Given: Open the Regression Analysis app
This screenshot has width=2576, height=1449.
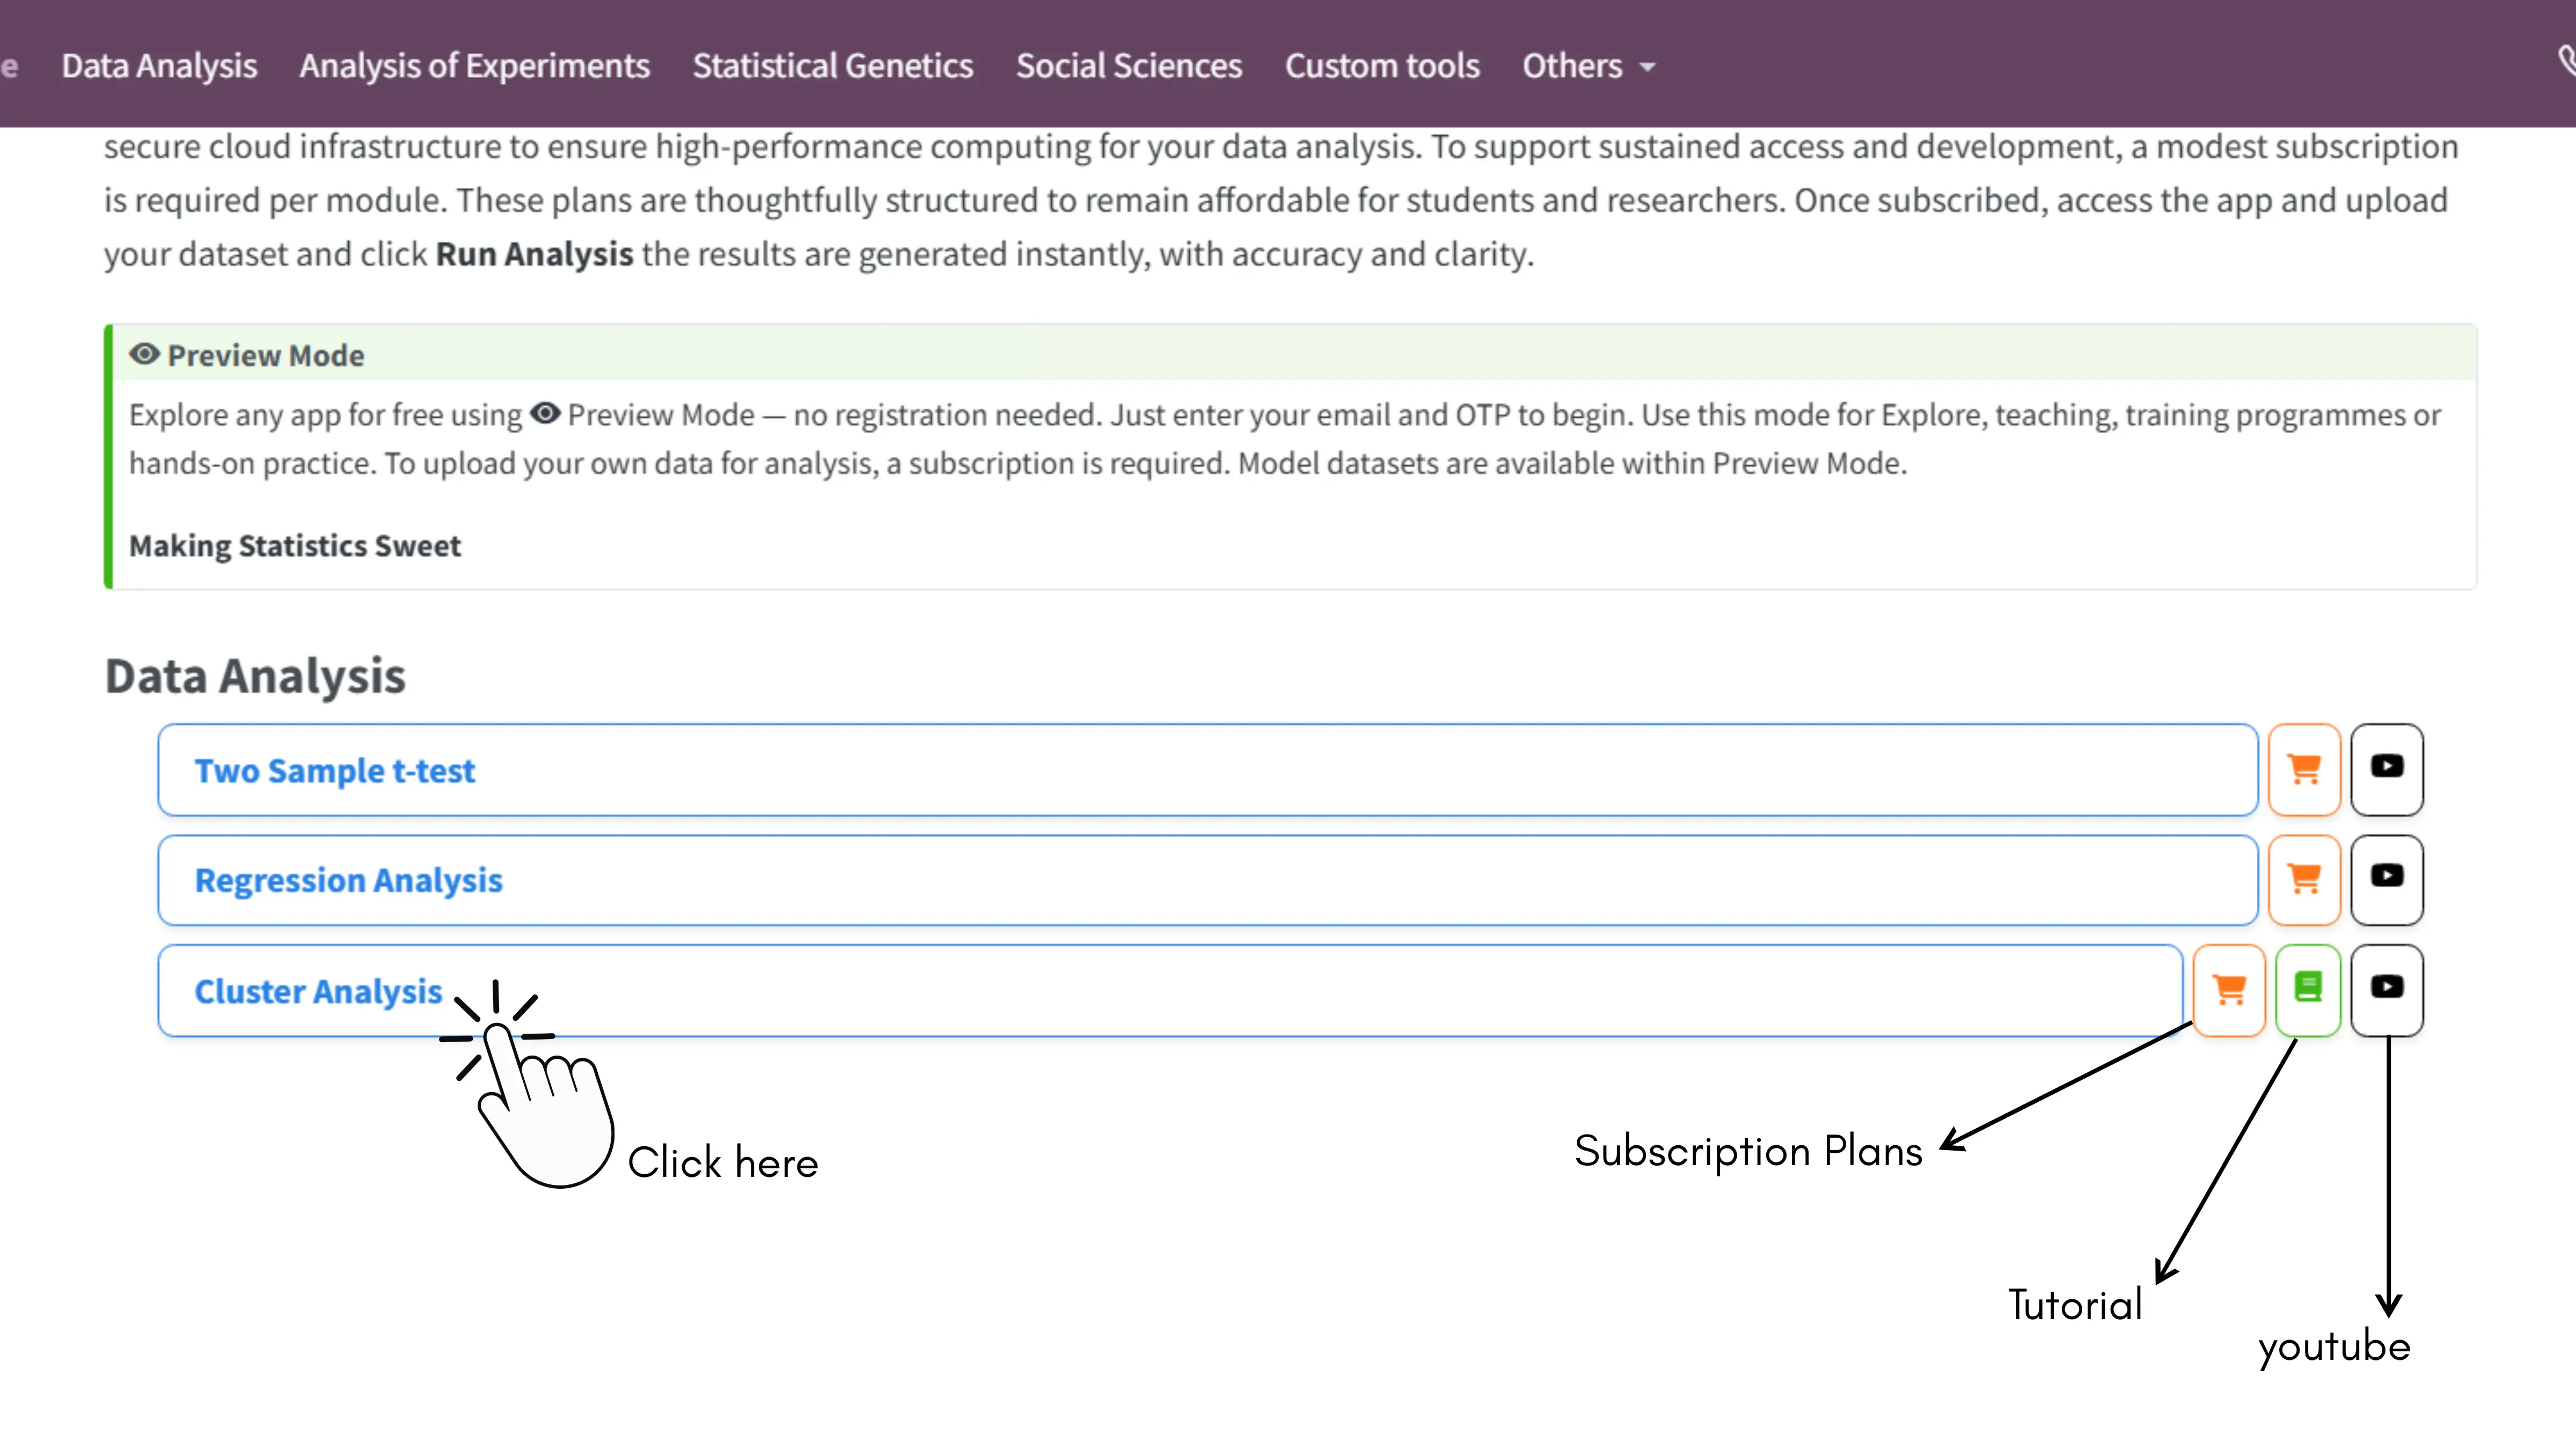Looking at the screenshot, I should (x=348, y=880).
